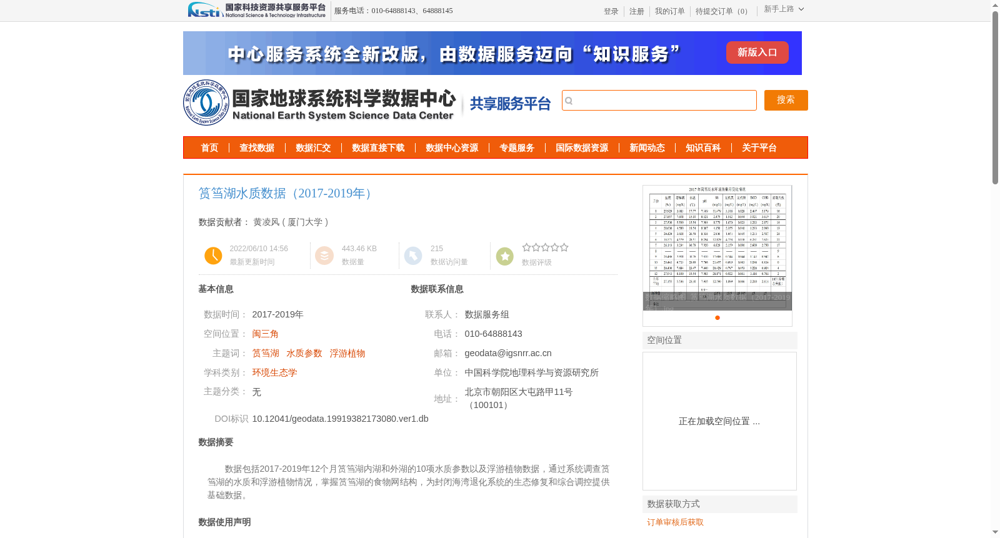Screen dimensions: 1000x538
Task: Click the green star rating icon
Action: tap(505, 256)
